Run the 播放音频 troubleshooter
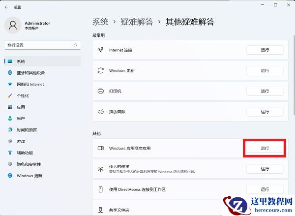This screenshot has height=216, width=295. point(265,112)
